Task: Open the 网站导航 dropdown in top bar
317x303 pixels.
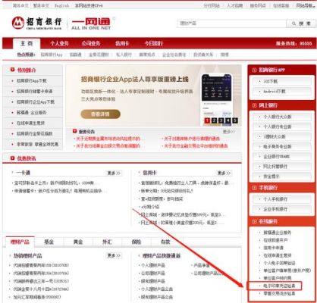Action: point(306,5)
